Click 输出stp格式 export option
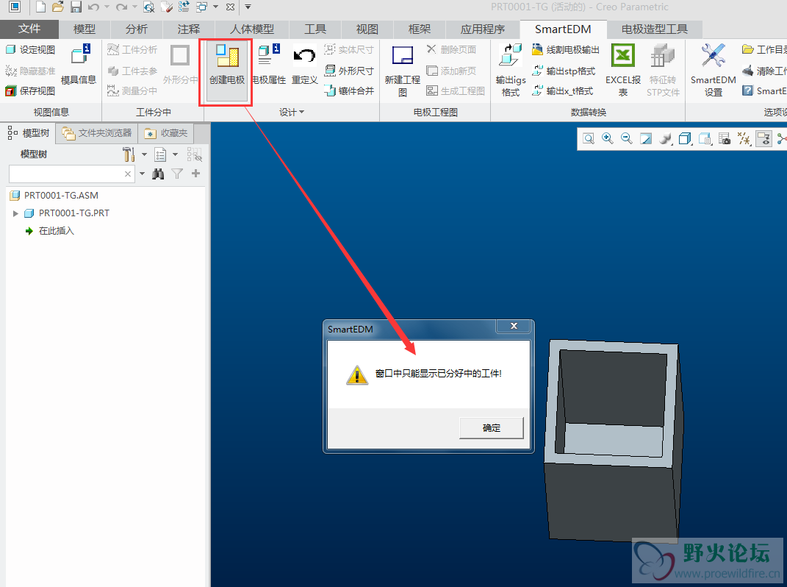 point(564,71)
